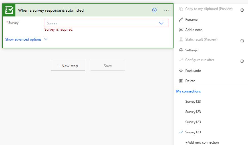Image resolution: width=248 pixels, height=145 pixels.
Task: Click the Survey123 trigger icon
Action: point(9,10)
